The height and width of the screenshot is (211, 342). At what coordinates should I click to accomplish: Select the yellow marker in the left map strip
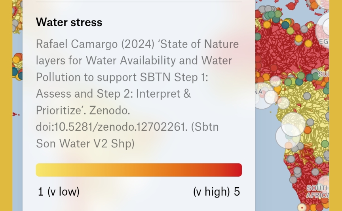16,60
